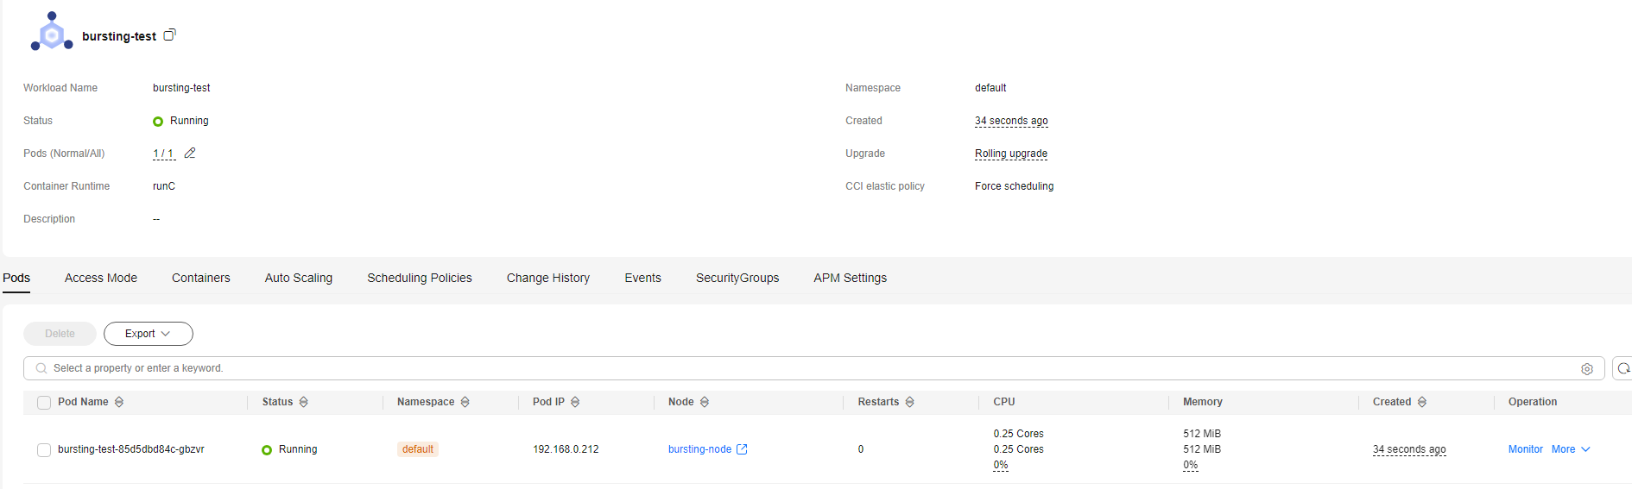Sort by Pod IP column icon
This screenshot has width=1632, height=489.
pyautogui.click(x=575, y=402)
